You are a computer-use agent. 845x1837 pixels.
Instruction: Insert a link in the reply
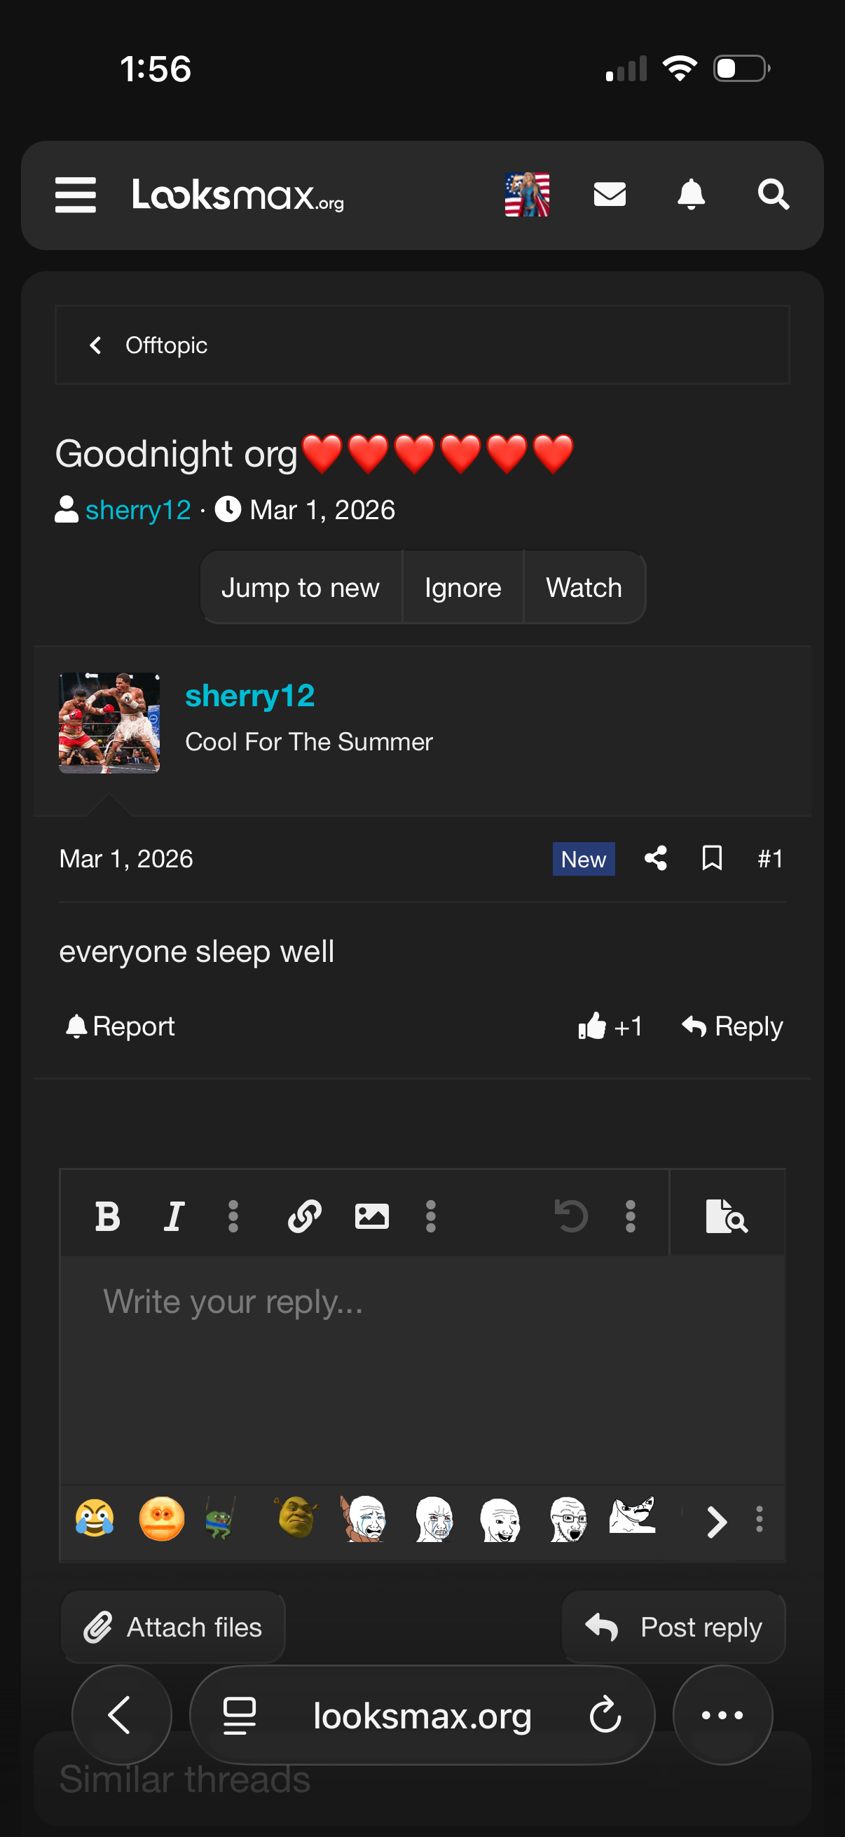click(x=305, y=1216)
